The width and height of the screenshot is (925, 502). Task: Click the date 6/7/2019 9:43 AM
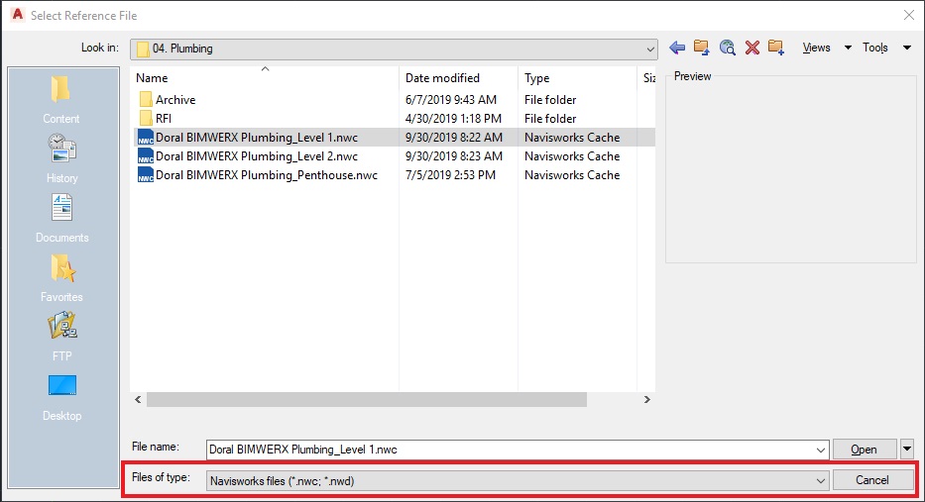pyautogui.click(x=451, y=100)
